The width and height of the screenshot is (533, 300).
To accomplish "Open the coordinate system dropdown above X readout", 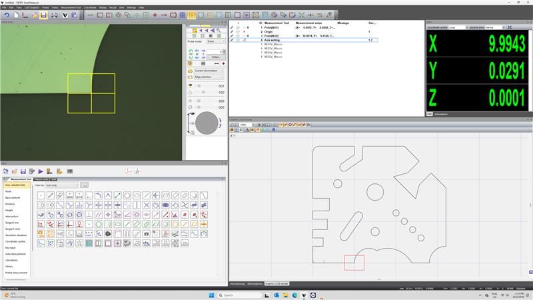I will pyautogui.click(x=458, y=27).
